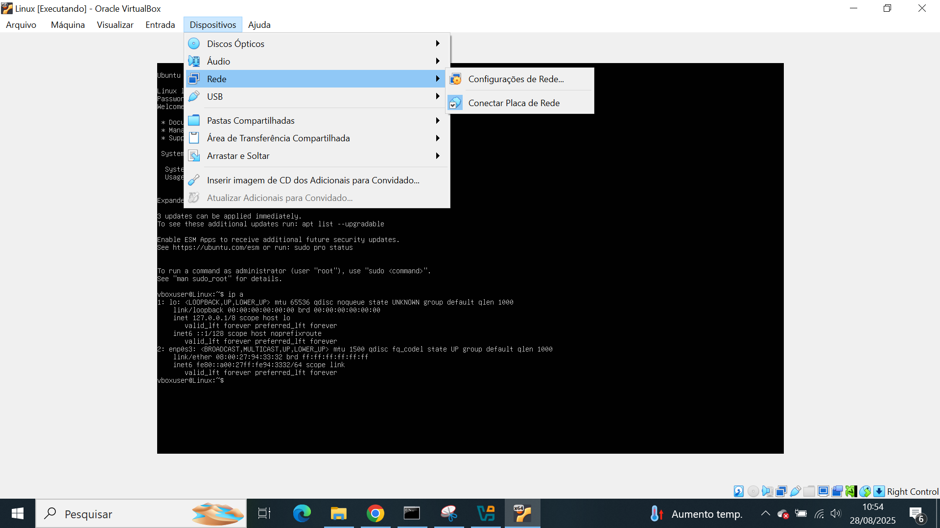Expand Área de Transferência Compartilhada arrow
The height and width of the screenshot is (528, 940).
pos(438,138)
